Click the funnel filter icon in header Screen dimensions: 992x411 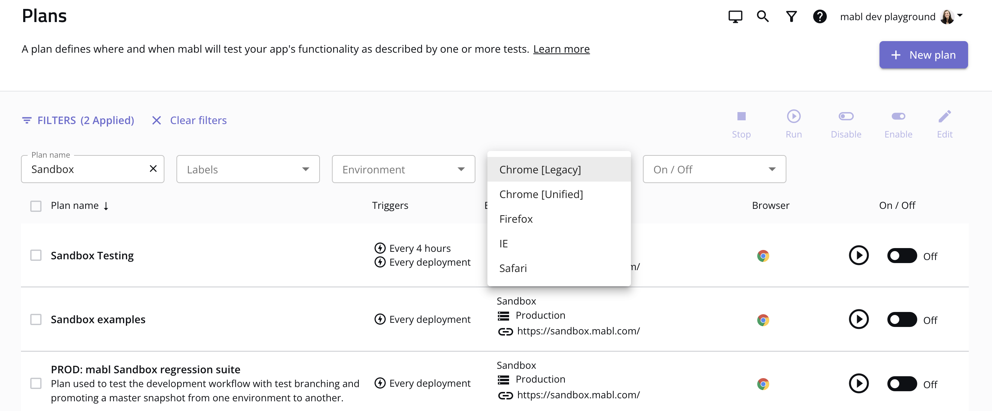[791, 16]
